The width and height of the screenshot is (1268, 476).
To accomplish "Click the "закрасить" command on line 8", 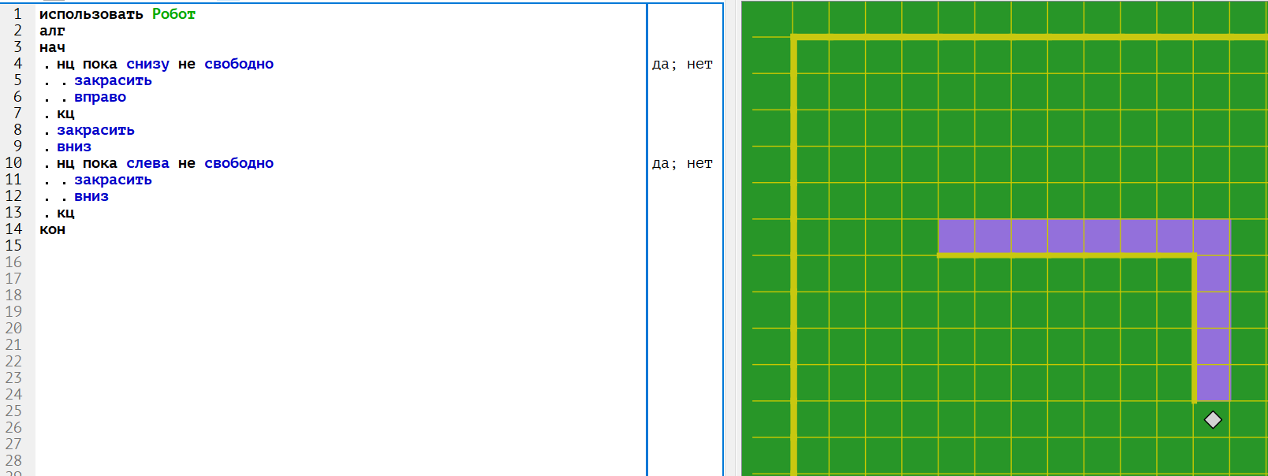I will [x=95, y=130].
